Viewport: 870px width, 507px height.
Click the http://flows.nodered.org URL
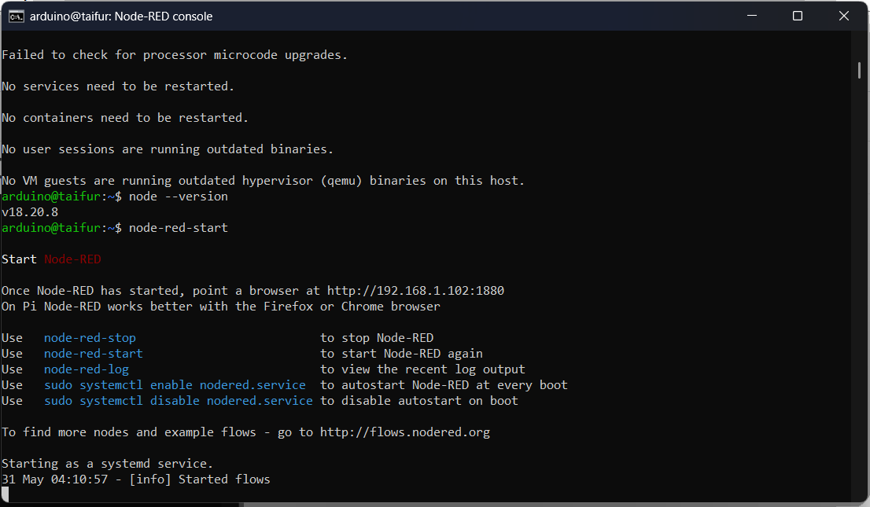[405, 432]
